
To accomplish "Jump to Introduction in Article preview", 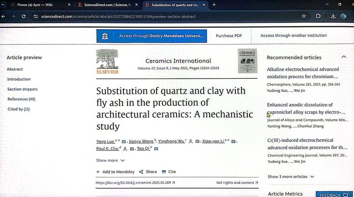I will (19, 79).
